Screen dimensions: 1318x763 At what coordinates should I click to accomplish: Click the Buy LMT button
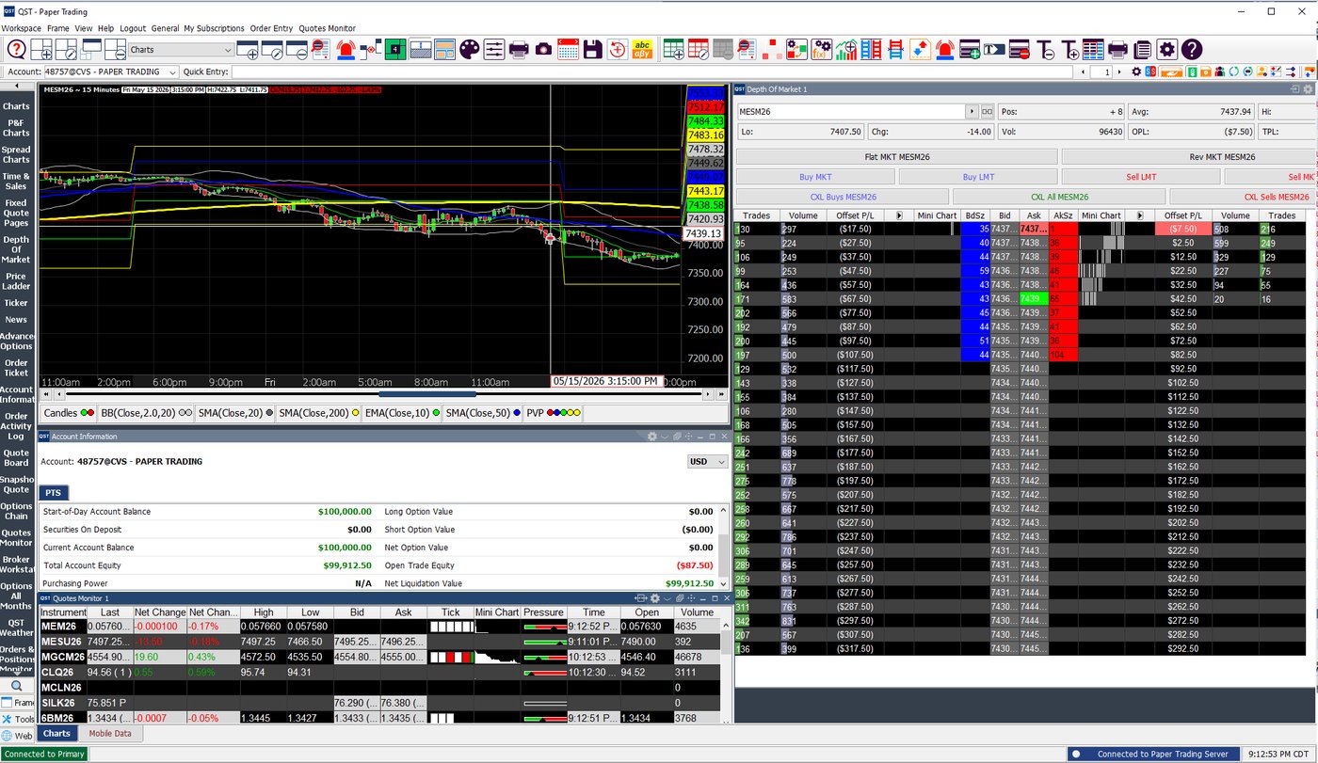pyautogui.click(x=978, y=177)
